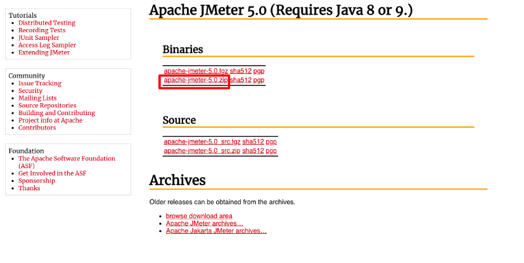Open pgp signature for binary zip
This screenshot has height=263, width=524.
259,80
